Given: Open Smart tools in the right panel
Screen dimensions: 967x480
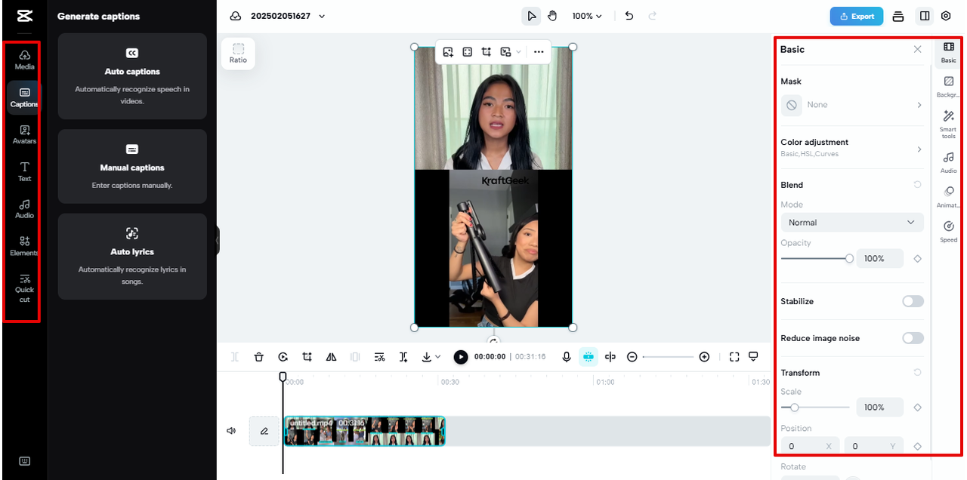Looking at the screenshot, I should [x=948, y=123].
